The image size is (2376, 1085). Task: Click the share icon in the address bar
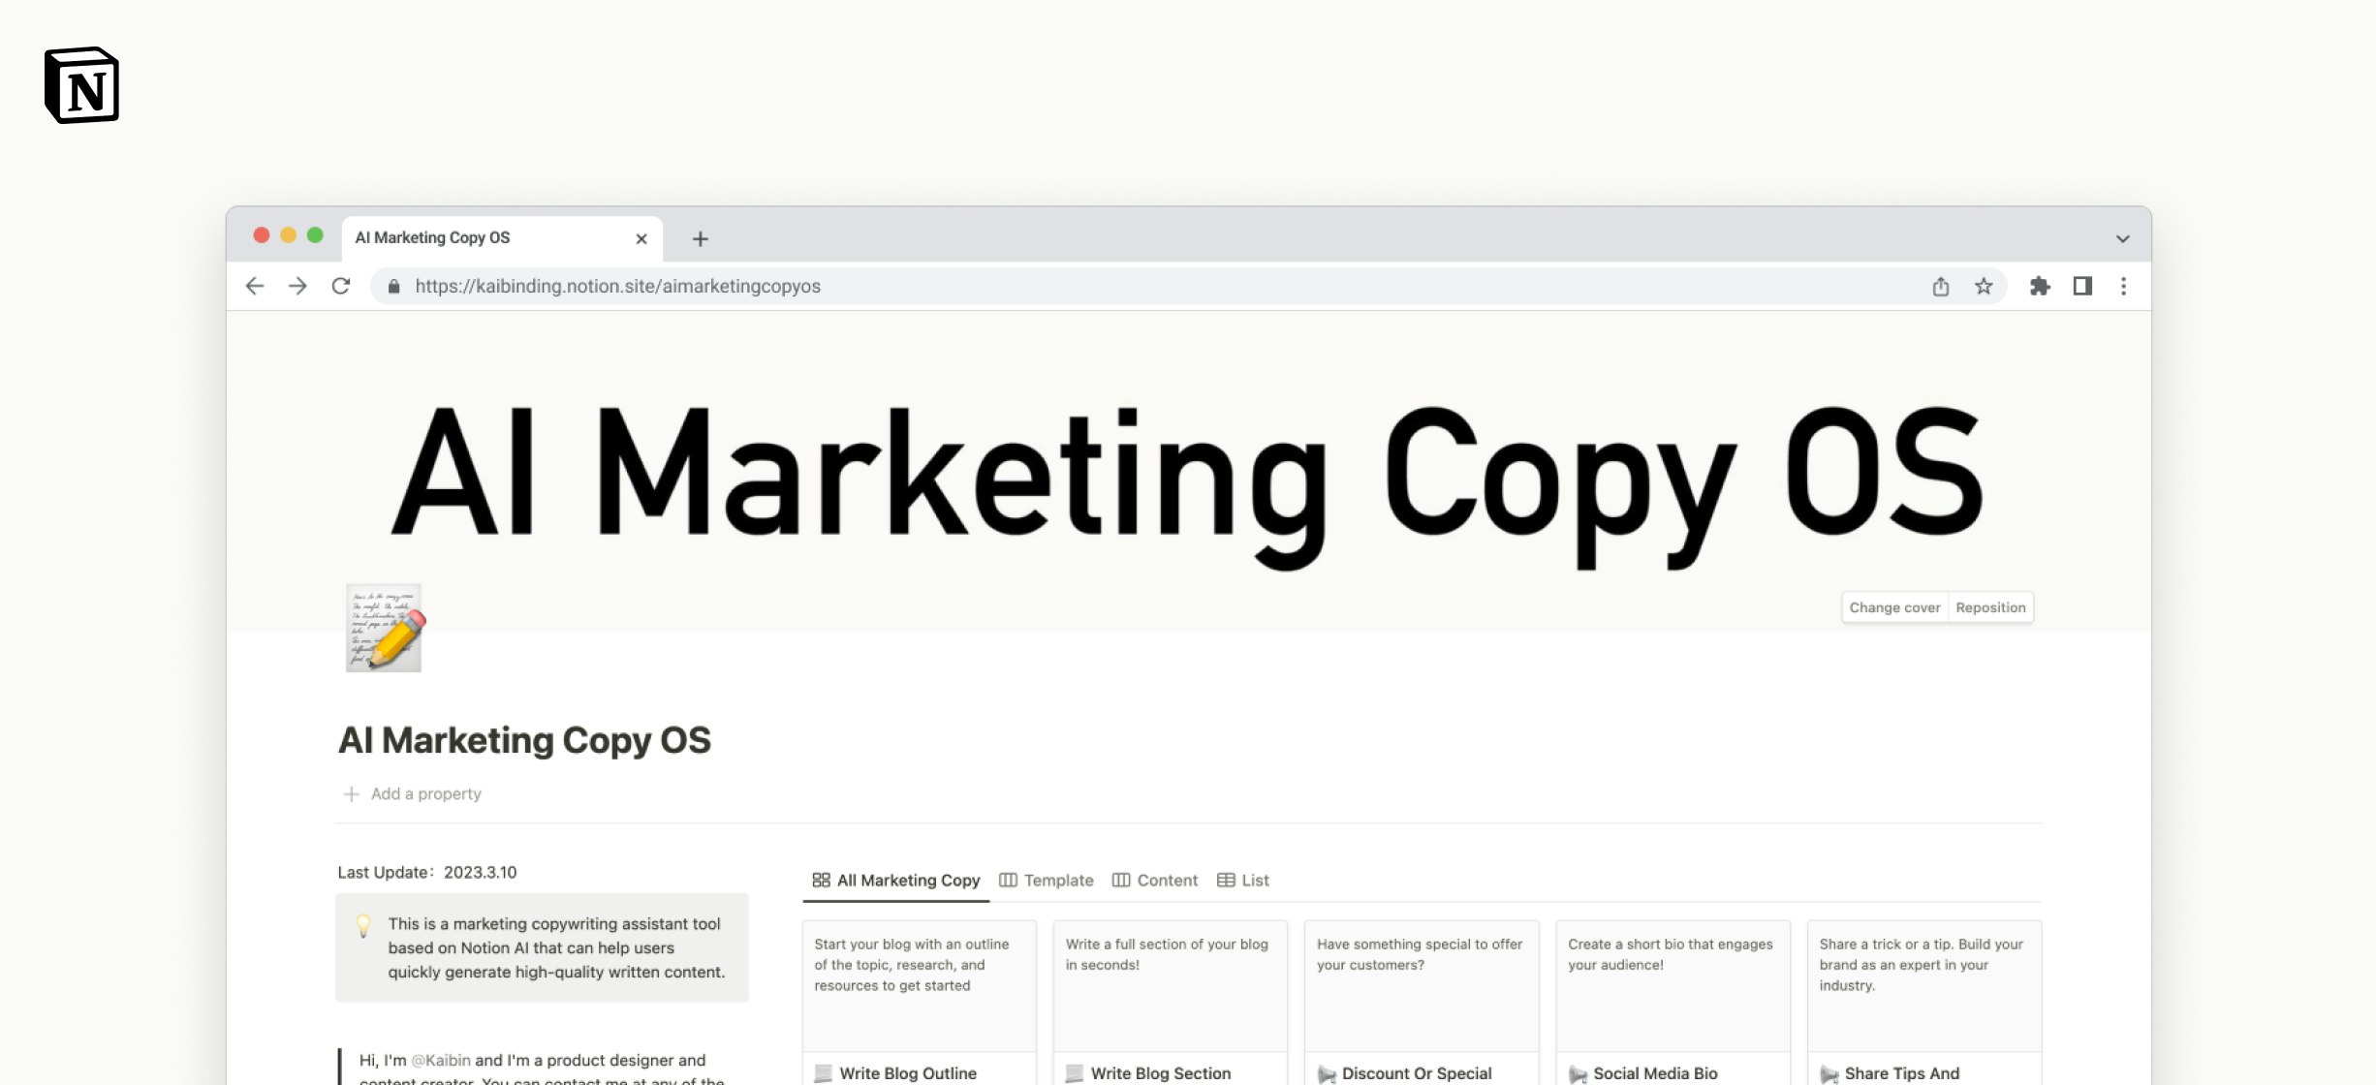tap(1940, 286)
